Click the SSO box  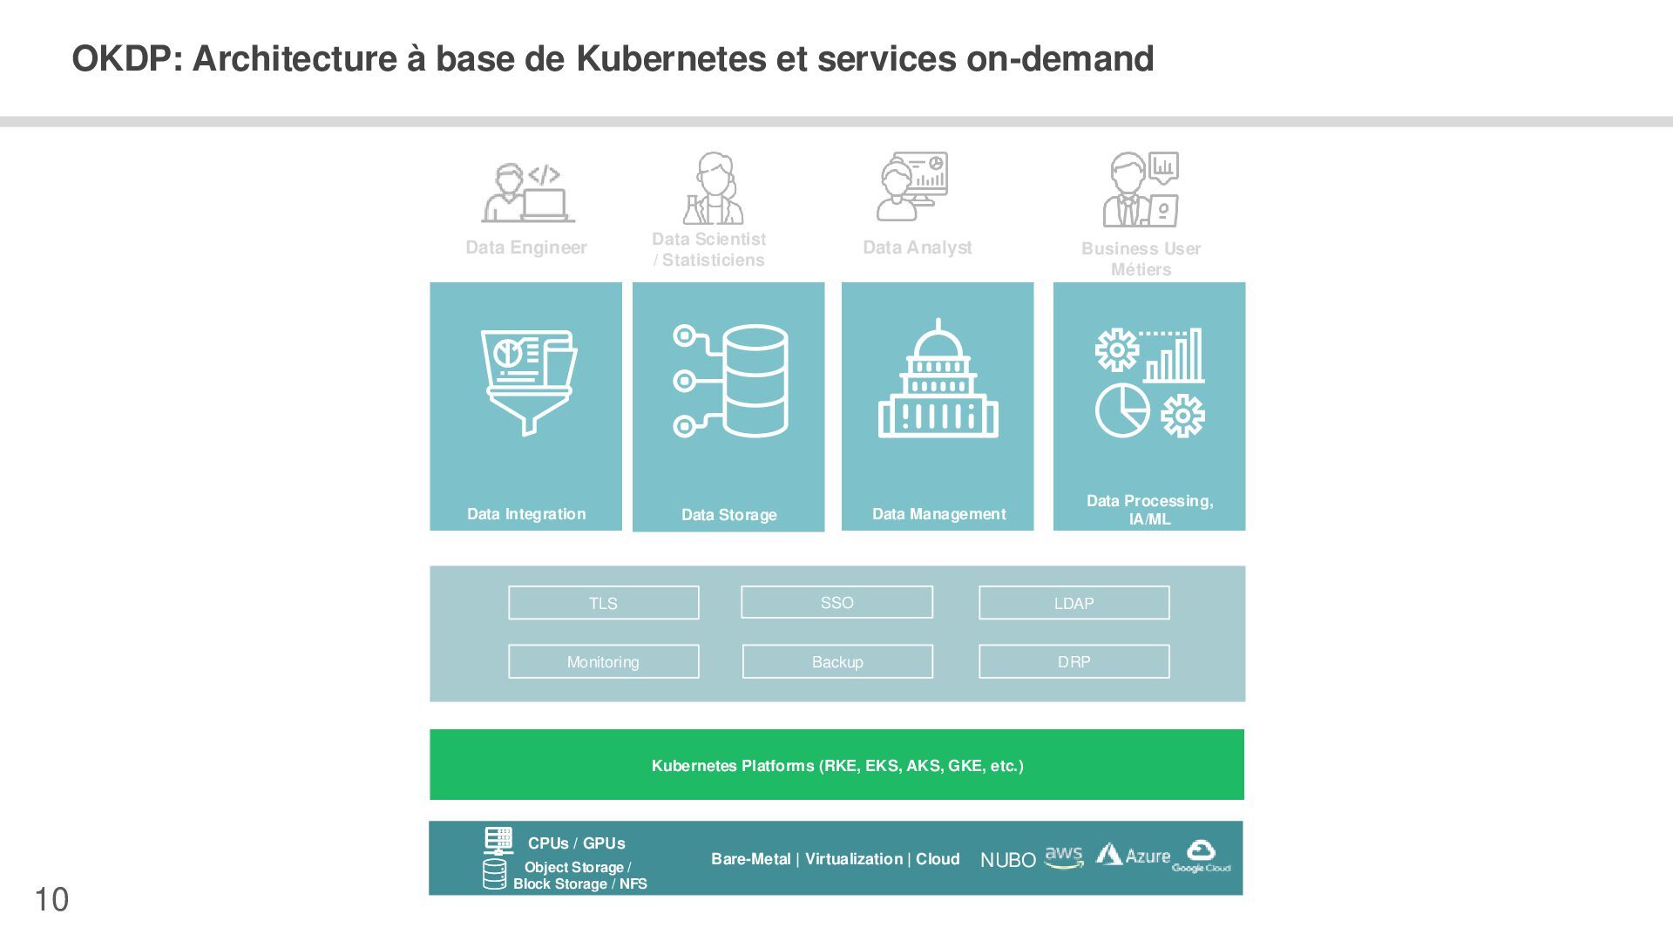click(836, 602)
